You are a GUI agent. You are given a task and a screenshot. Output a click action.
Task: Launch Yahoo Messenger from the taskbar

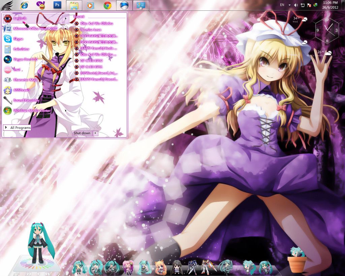point(40,5)
